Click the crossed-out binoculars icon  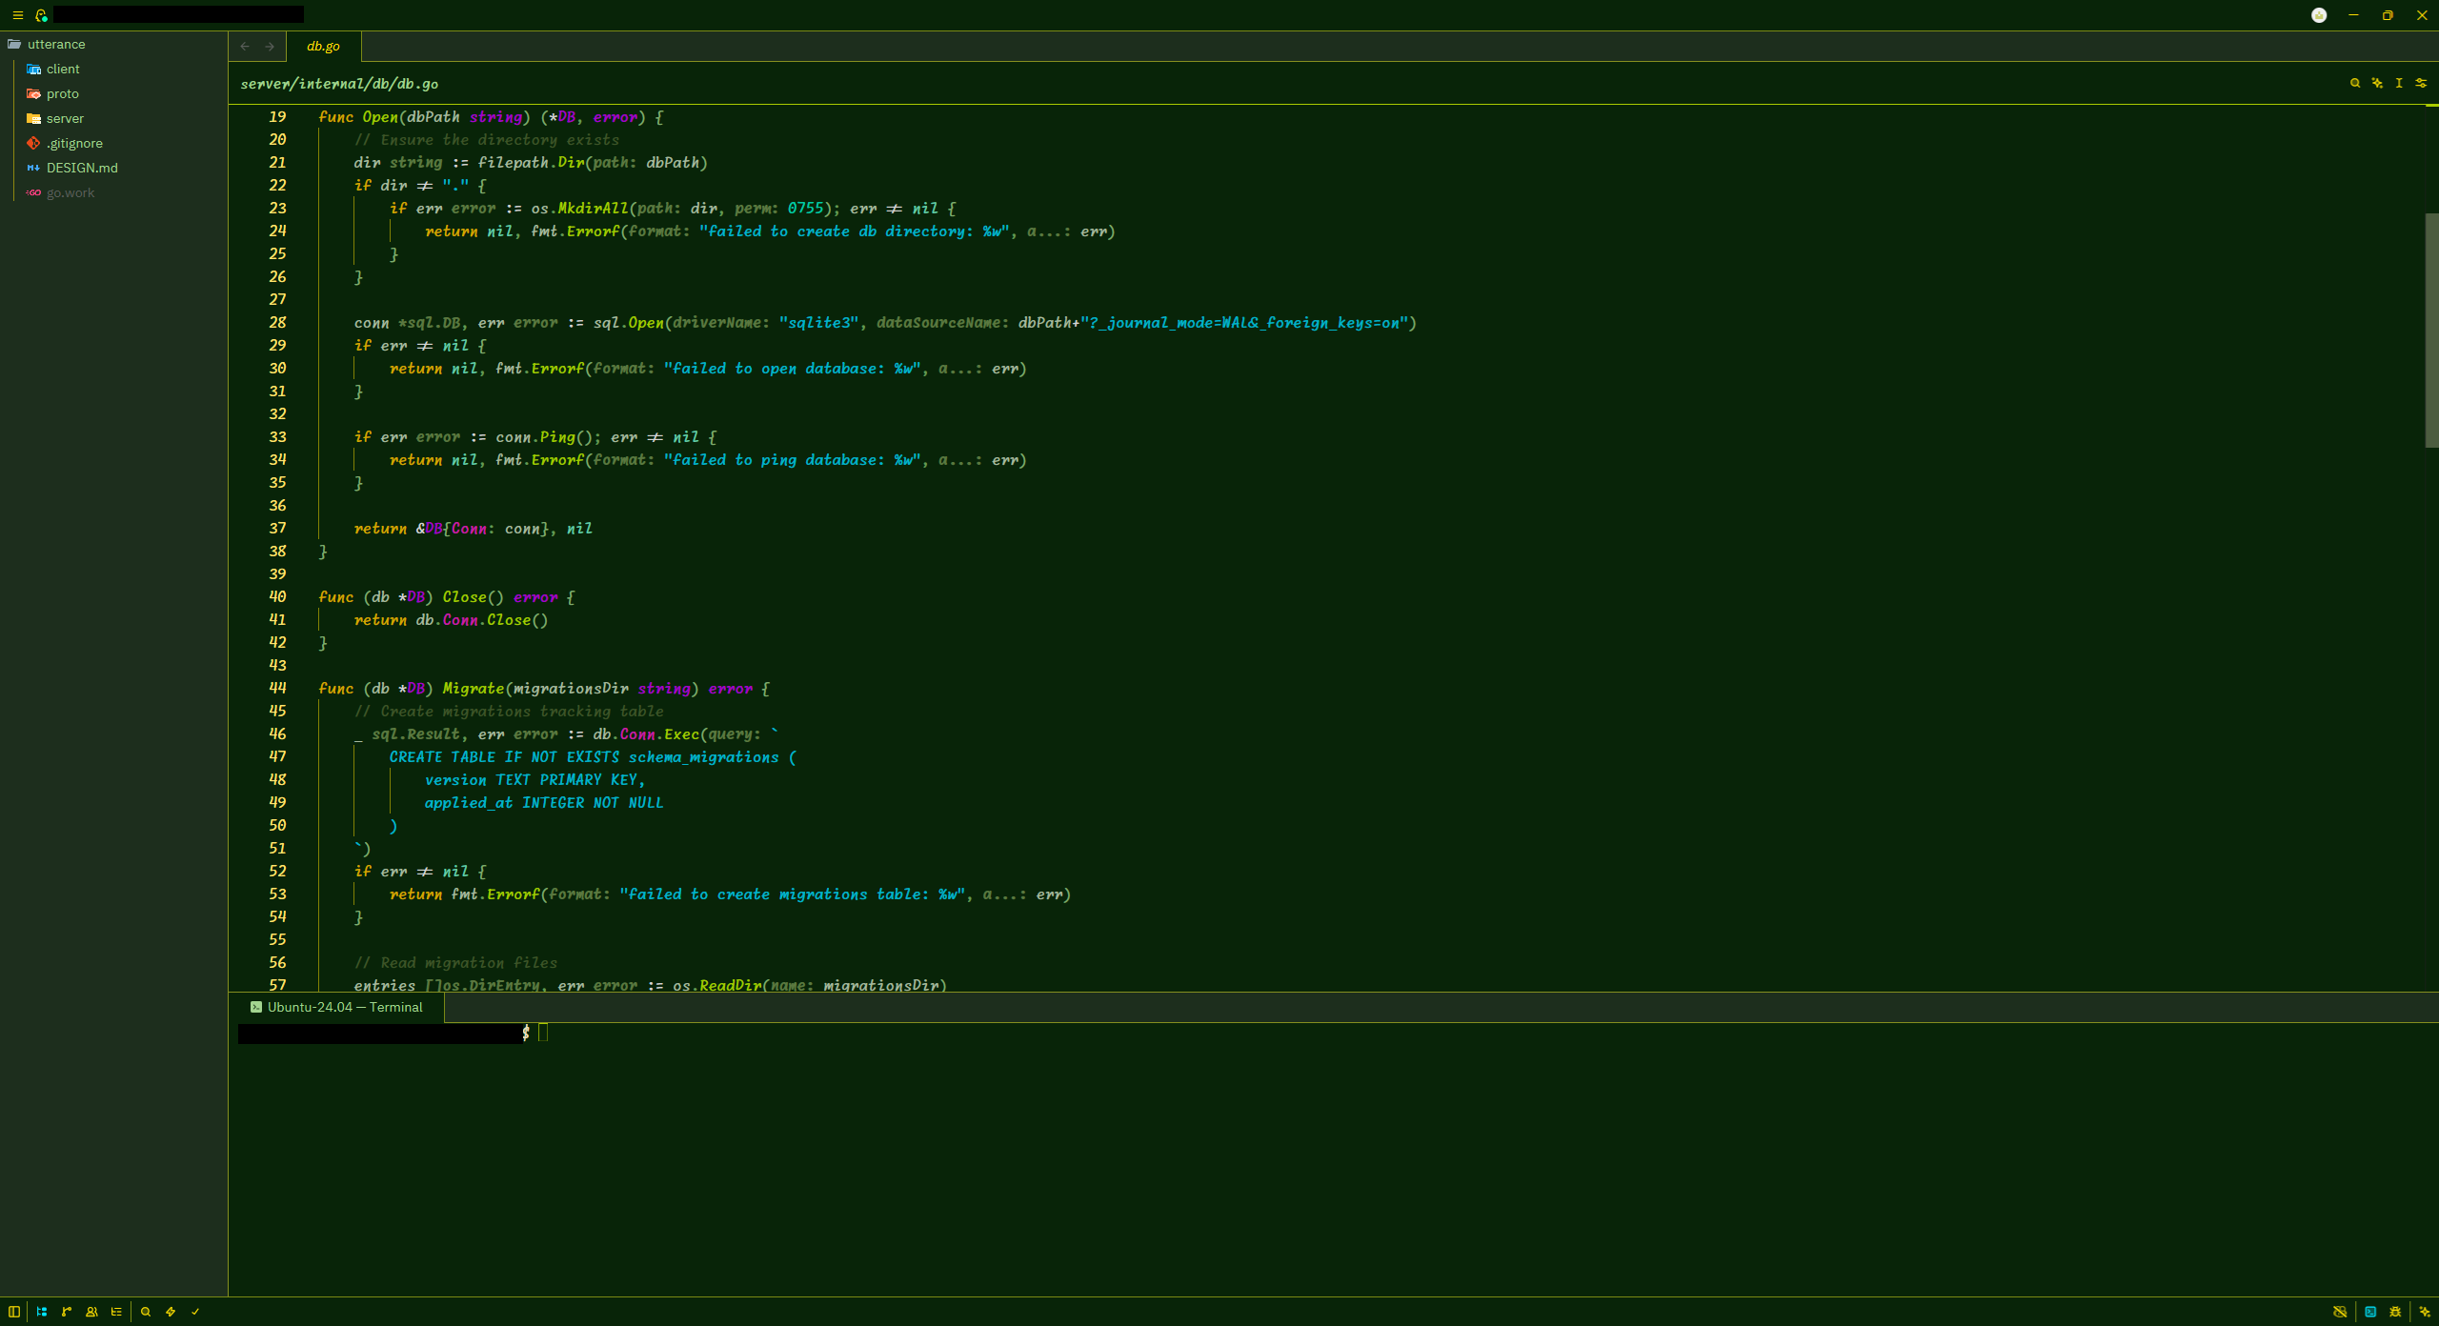click(2340, 1312)
